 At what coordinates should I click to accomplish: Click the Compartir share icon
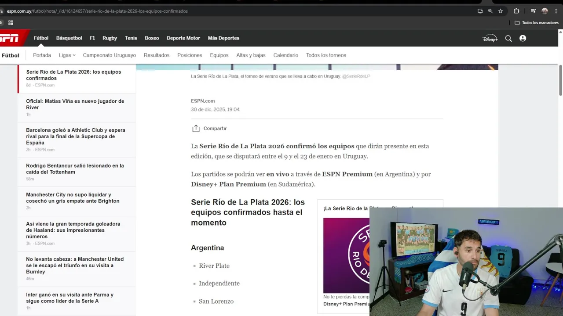[x=196, y=128]
